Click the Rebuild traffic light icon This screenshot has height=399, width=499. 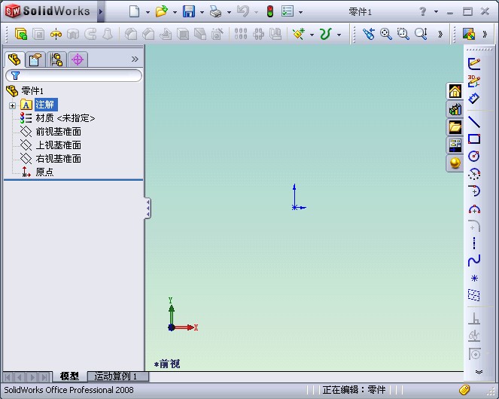click(270, 12)
